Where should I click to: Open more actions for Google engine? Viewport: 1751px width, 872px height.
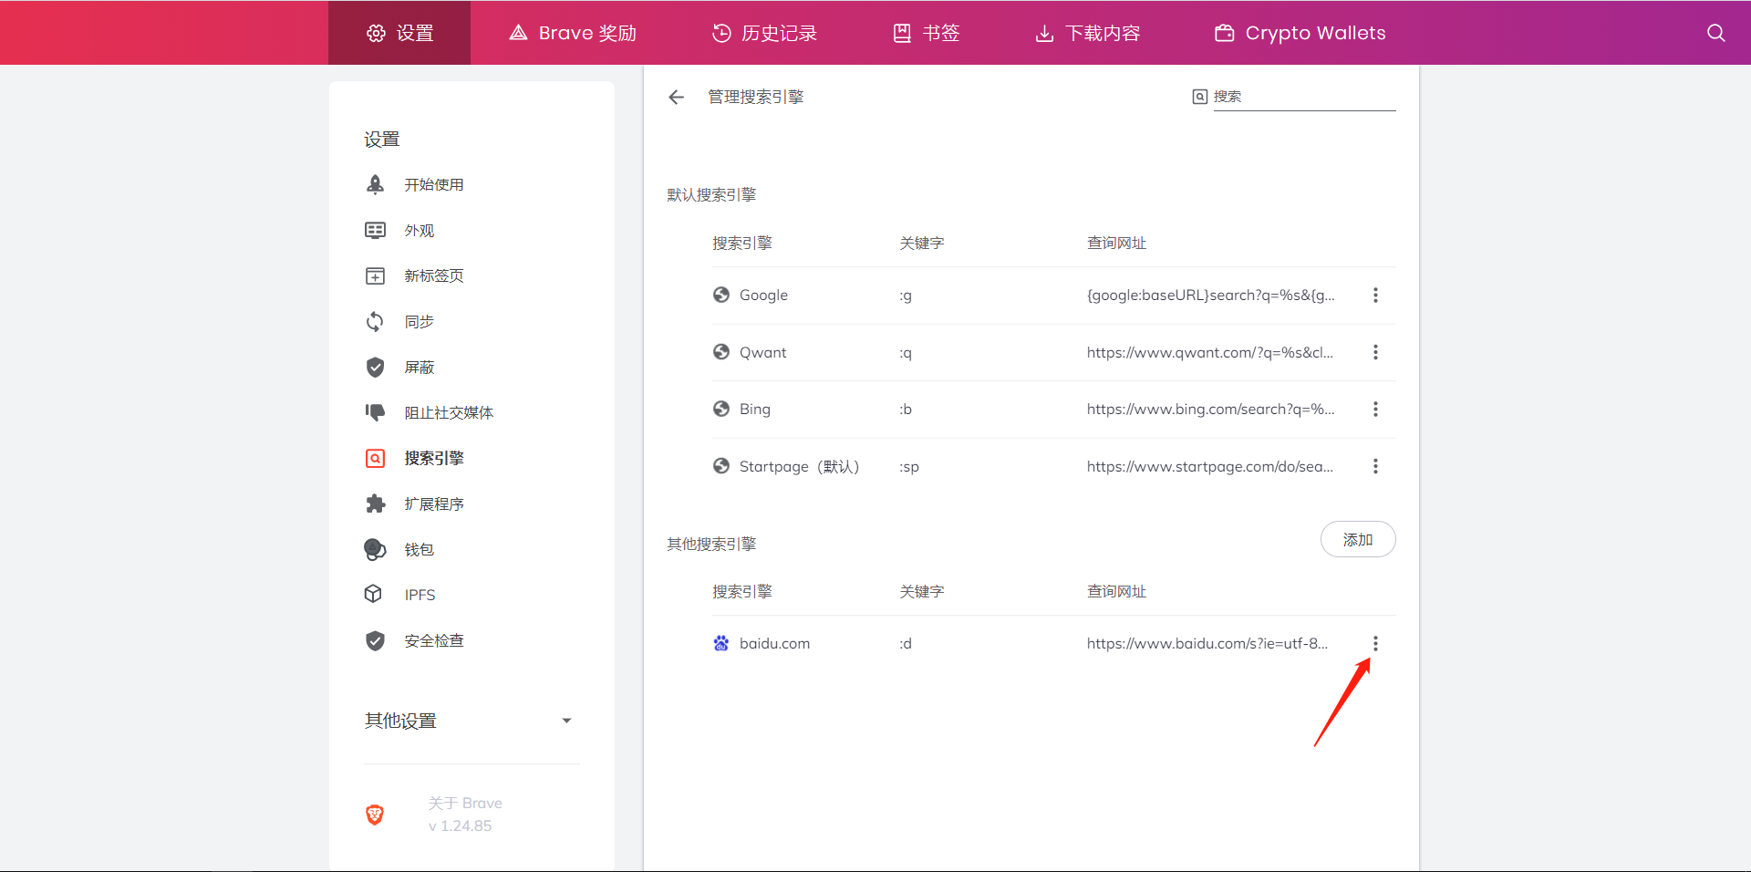pos(1375,295)
